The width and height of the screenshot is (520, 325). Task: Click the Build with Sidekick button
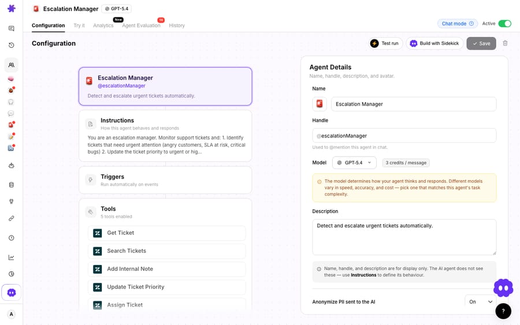pos(434,43)
